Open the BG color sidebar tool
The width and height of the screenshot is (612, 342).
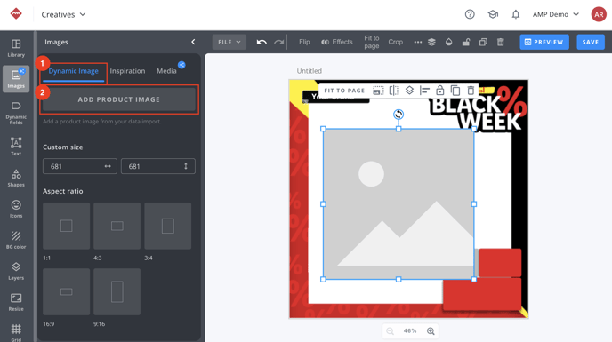pos(16,240)
